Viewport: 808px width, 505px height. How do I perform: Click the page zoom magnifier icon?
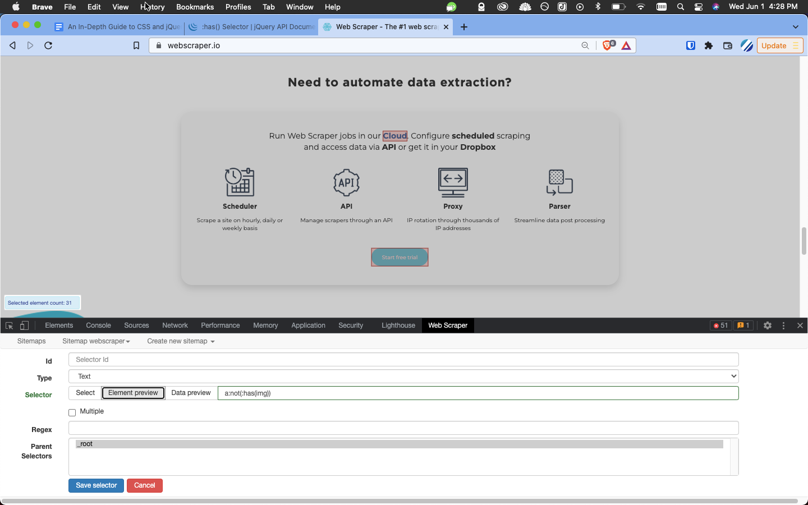pos(585,45)
